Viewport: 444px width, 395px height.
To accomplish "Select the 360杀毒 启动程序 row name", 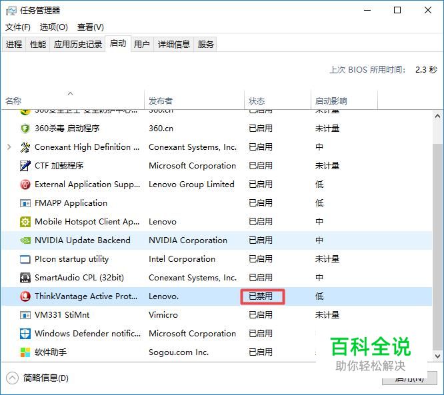I will point(67,129).
